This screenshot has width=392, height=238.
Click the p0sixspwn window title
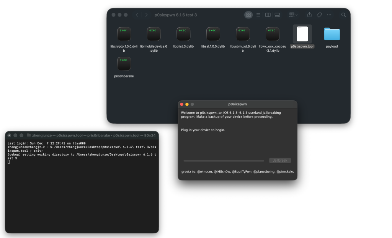tap(237, 104)
